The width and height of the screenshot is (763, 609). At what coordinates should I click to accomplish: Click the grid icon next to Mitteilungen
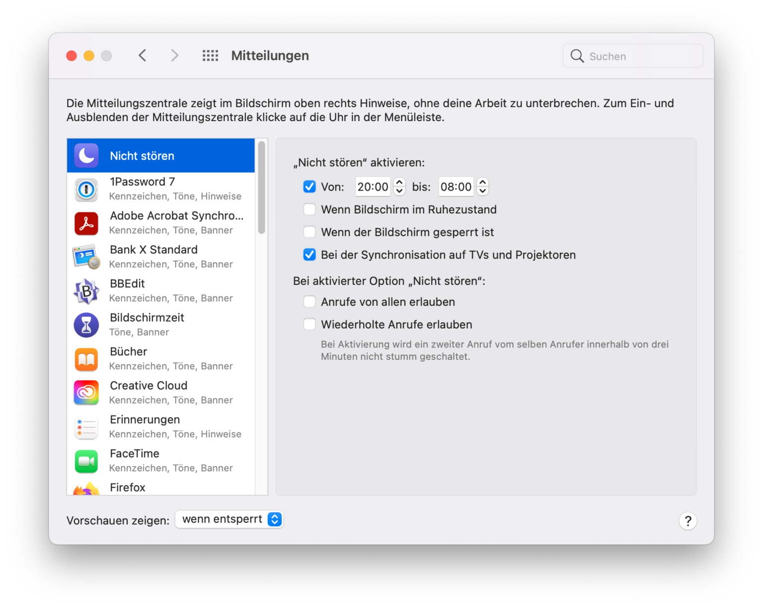tap(210, 55)
